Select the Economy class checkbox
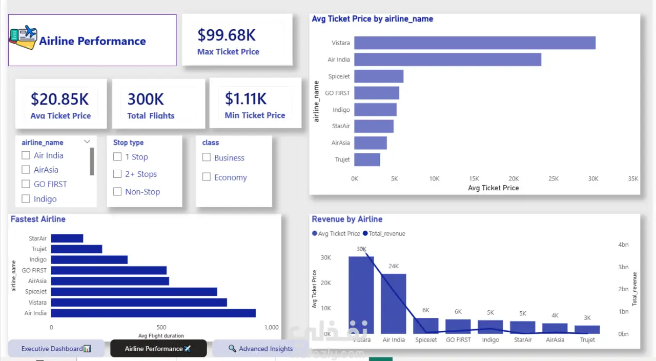 click(x=207, y=177)
